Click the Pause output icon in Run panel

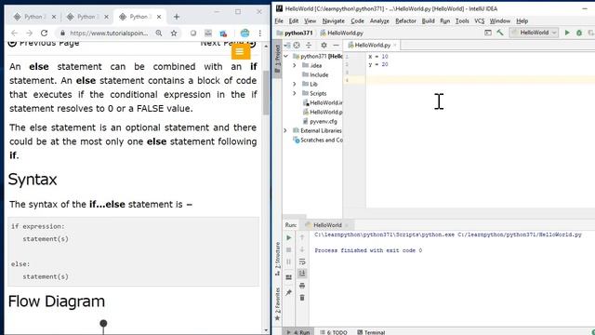[289, 261]
